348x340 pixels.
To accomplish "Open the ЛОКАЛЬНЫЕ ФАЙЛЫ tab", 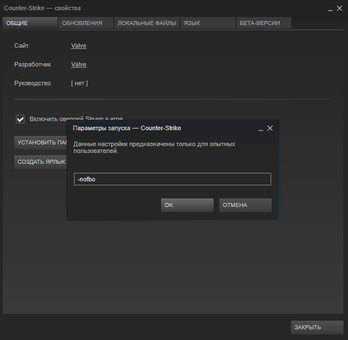I will [x=147, y=23].
